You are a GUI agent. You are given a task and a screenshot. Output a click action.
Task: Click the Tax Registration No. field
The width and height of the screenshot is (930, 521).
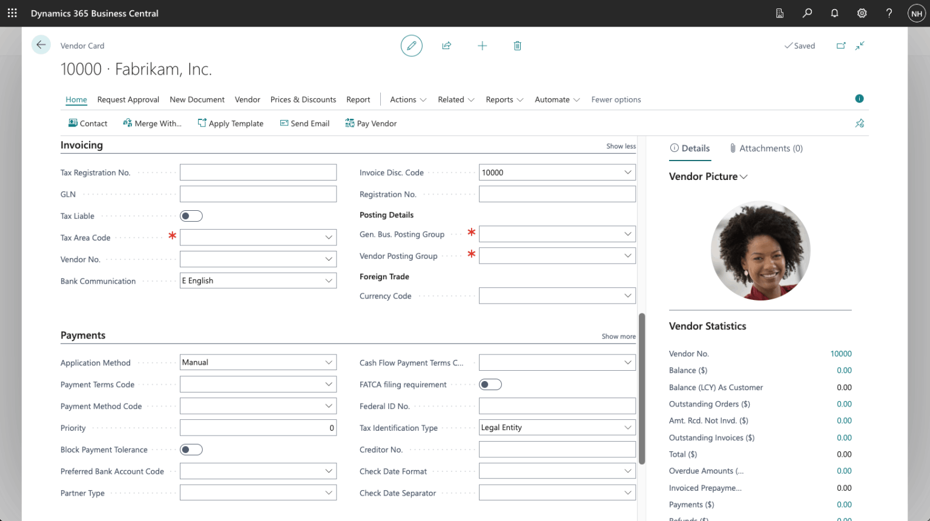coord(258,173)
